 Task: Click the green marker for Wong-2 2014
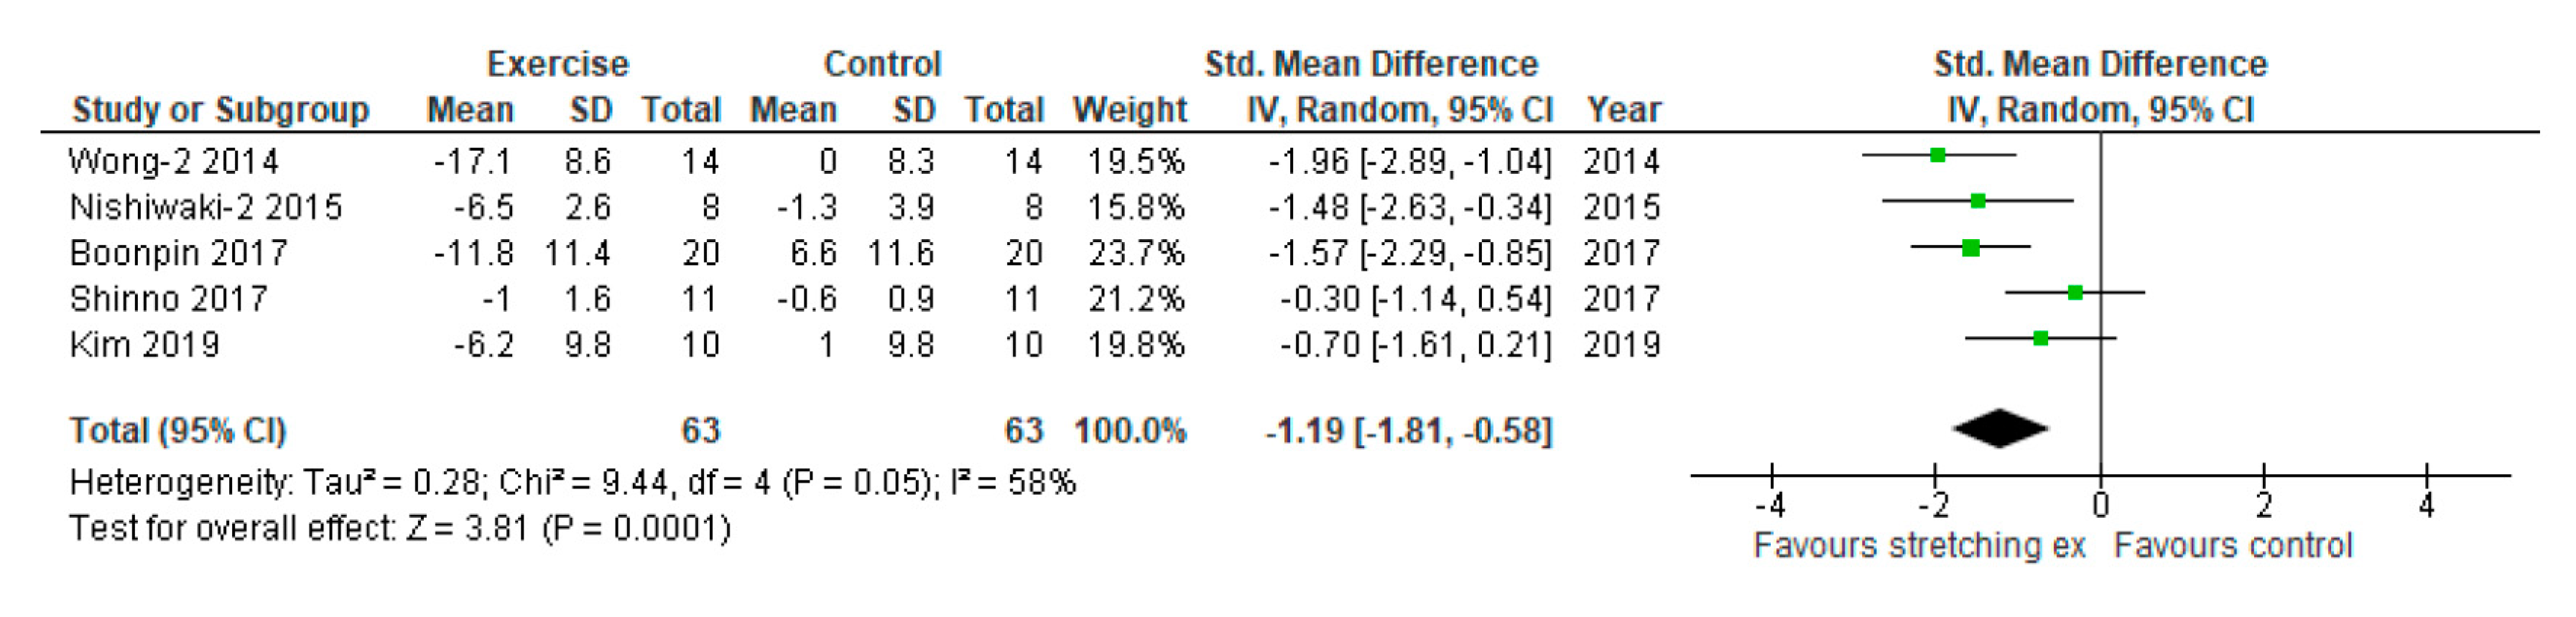tap(1937, 155)
